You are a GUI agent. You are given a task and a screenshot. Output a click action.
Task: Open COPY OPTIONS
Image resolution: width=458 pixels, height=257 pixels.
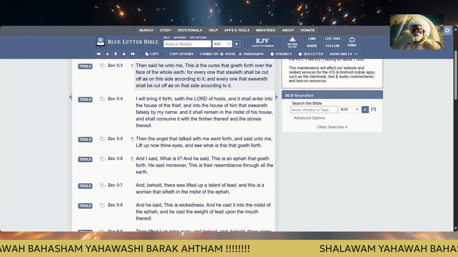coord(181,54)
